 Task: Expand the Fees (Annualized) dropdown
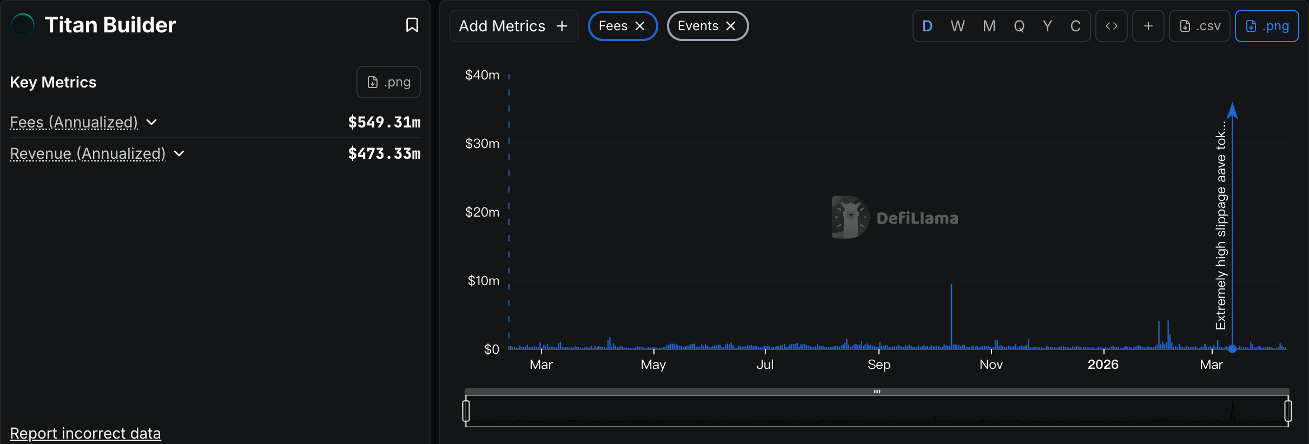point(151,123)
